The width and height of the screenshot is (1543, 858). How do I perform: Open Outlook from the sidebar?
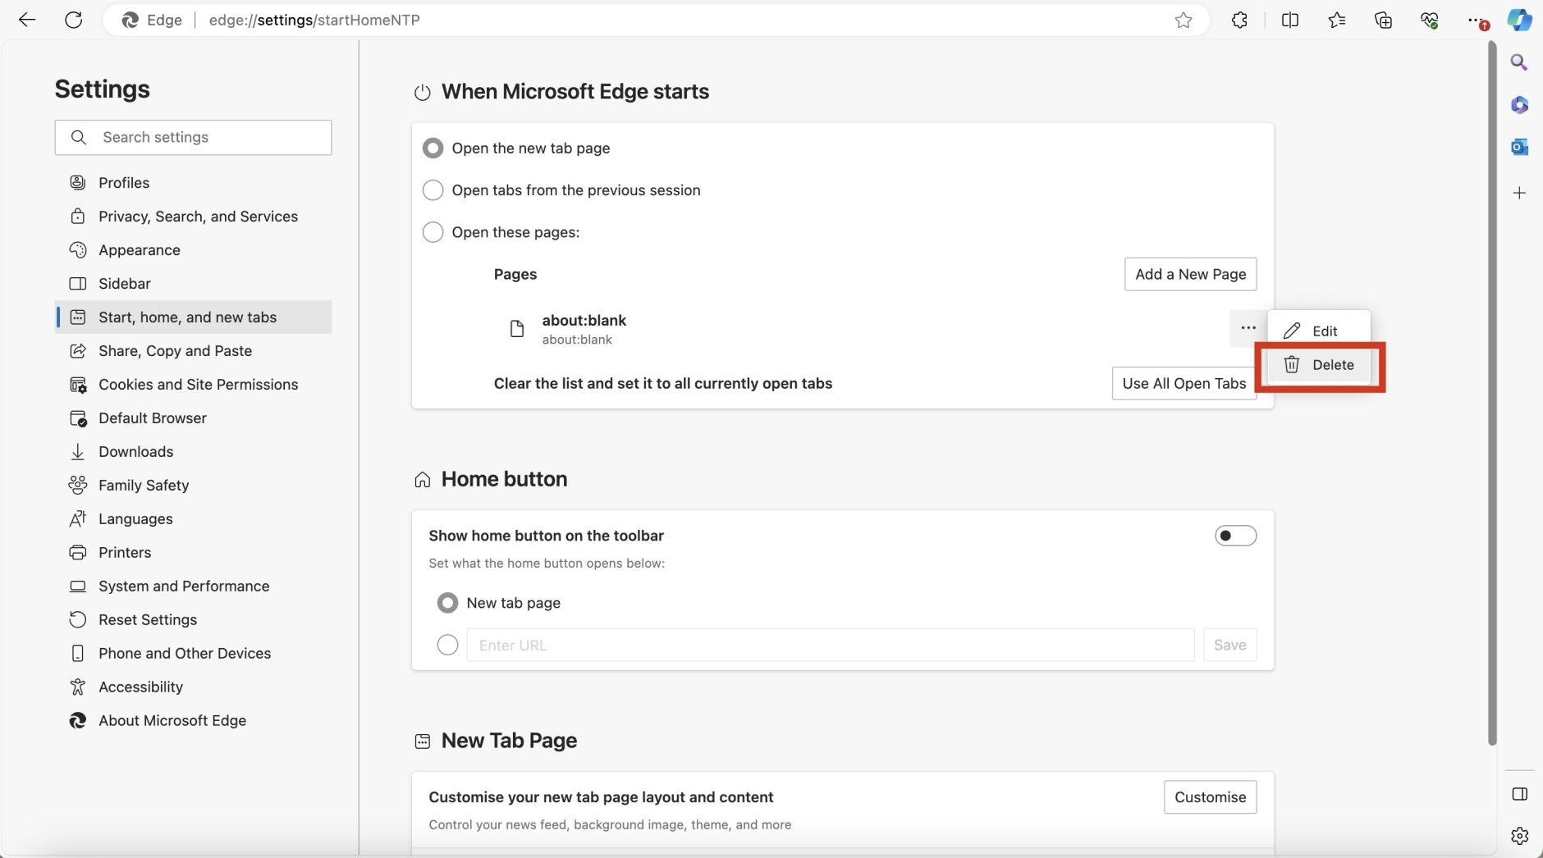(x=1519, y=147)
